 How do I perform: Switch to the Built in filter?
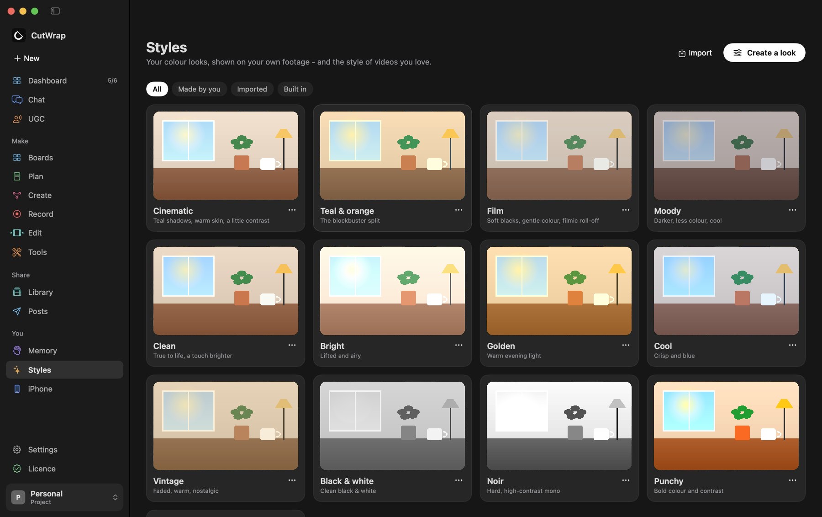point(295,89)
